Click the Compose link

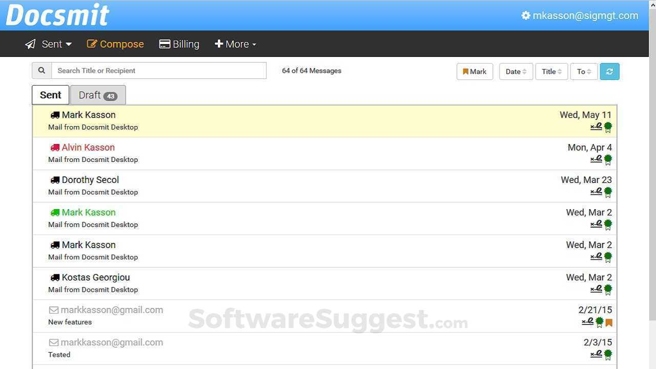(x=115, y=44)
